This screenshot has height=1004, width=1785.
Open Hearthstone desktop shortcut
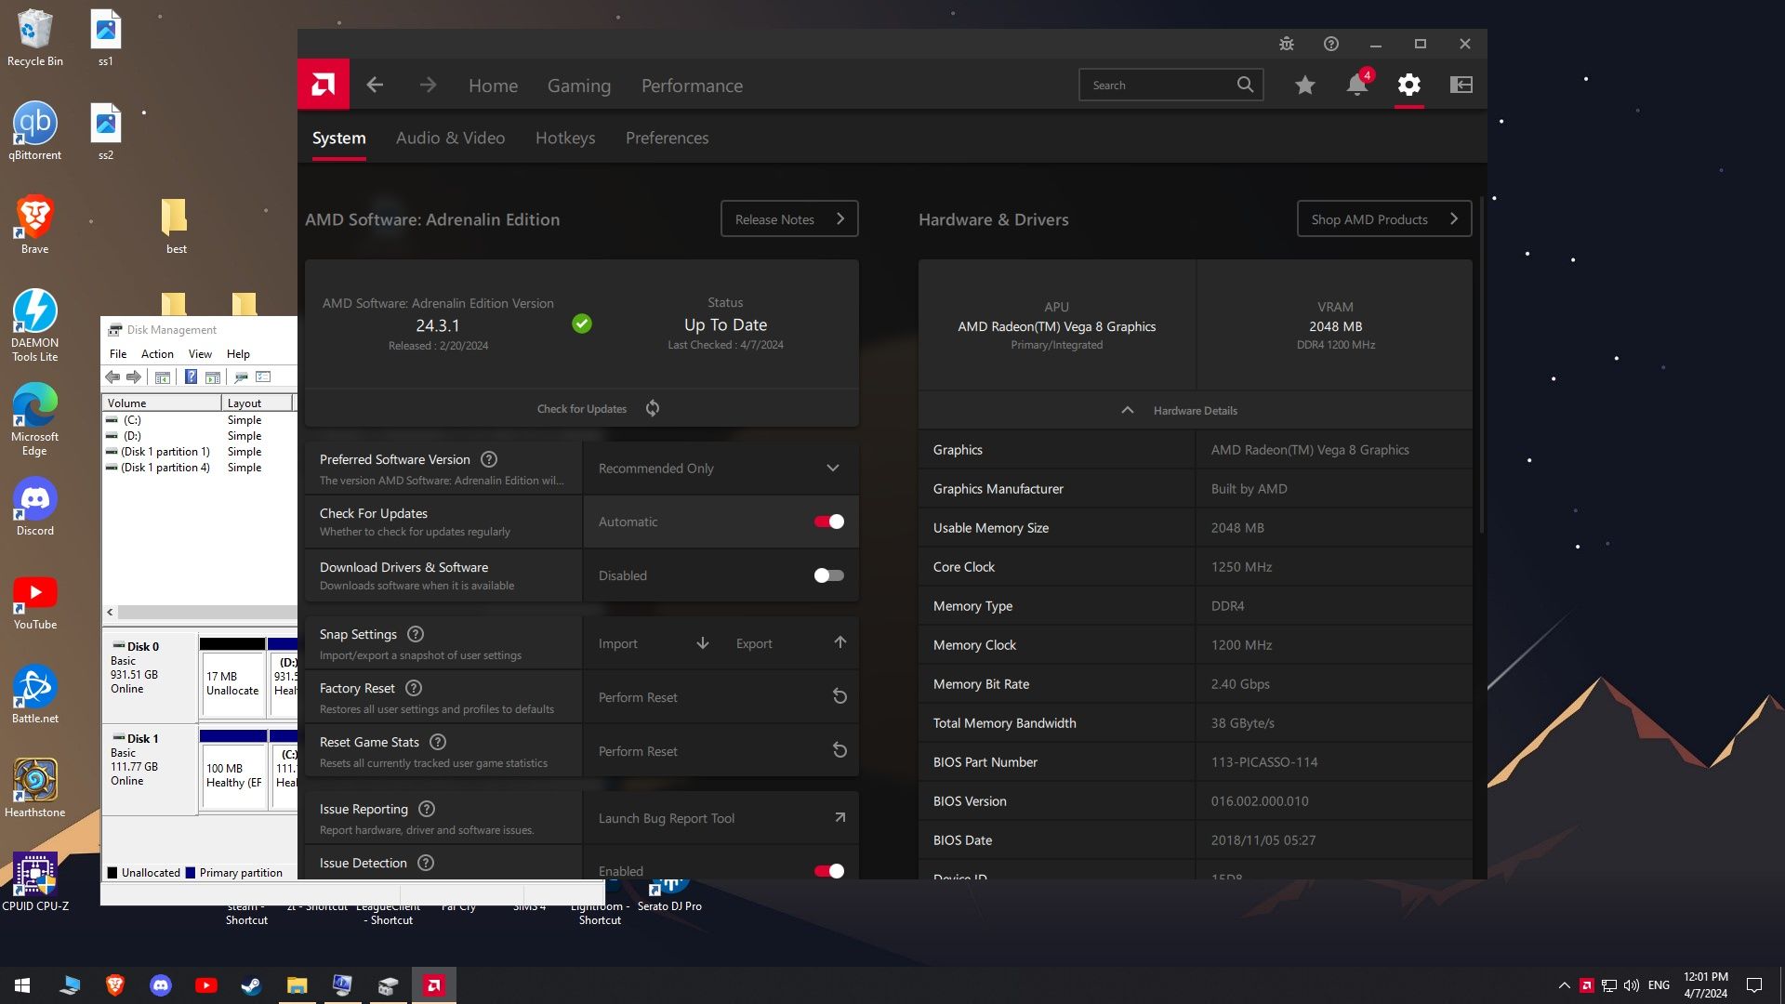35,788
